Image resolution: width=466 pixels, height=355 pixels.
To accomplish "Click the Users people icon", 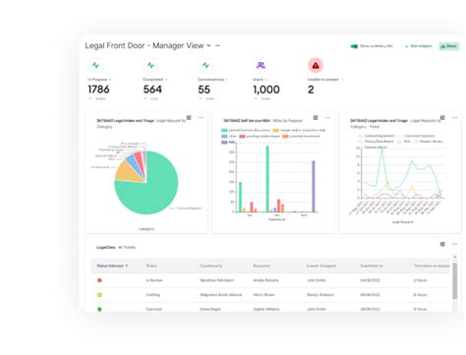I will coord(261,66).
